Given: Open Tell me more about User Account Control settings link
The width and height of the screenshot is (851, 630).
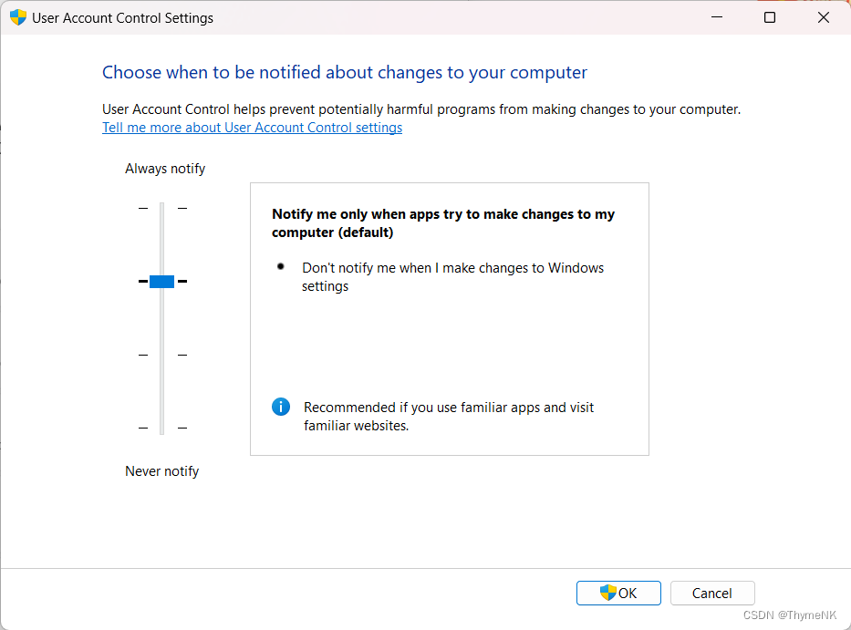Looking at the screenshot, I should pyautogui.click(x=252, y=128).
